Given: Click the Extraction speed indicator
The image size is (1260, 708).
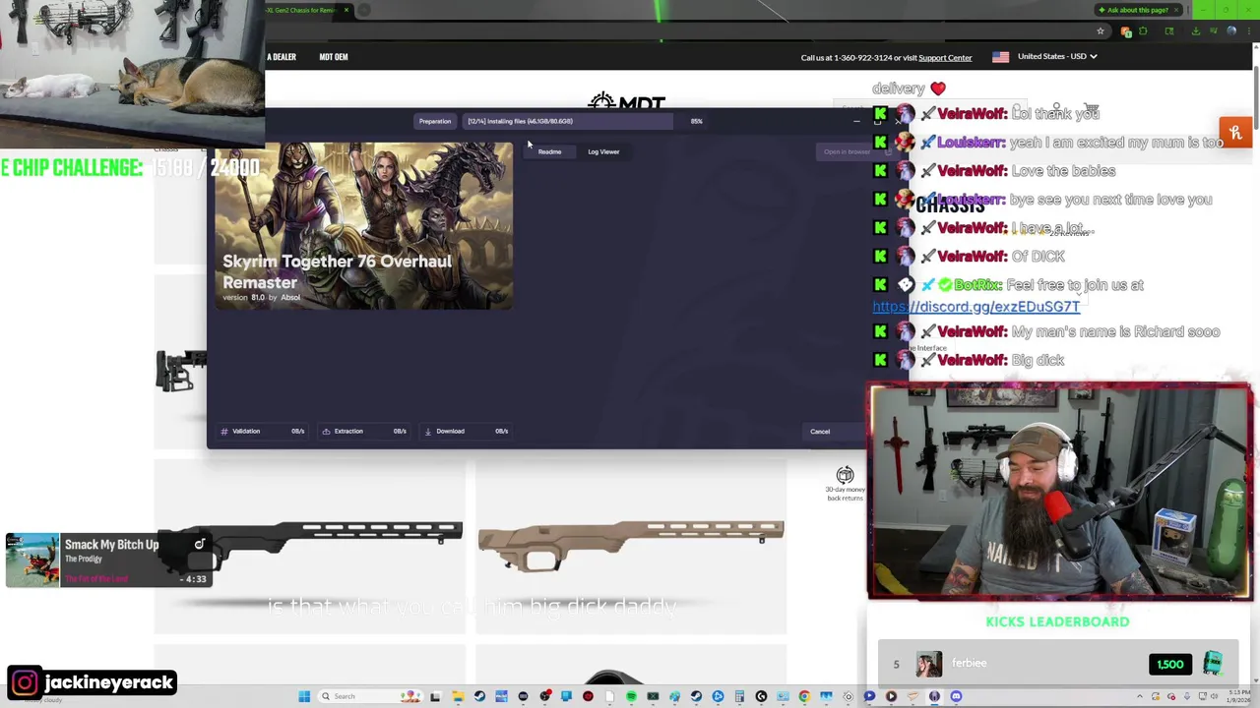Looking at the screenshot, I should tap(364, 431).
